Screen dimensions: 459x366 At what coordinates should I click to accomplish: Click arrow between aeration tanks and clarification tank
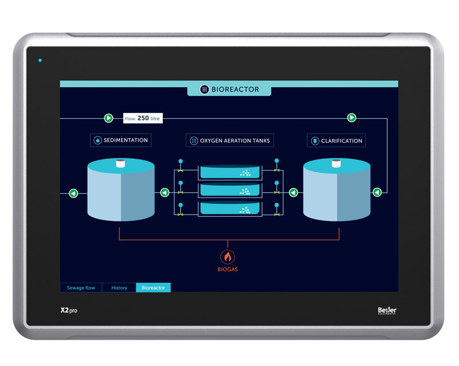pyautogui.click(x=293, y=193)
